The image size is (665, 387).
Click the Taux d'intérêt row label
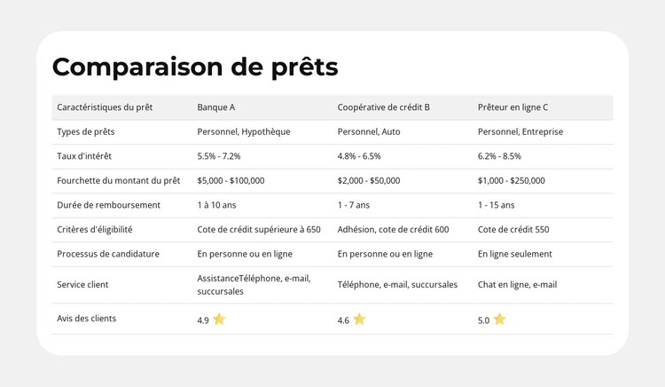(x=87, y=156)
